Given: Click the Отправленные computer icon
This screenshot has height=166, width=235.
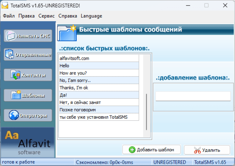Looking at the screenshot, I should tap(10, 54).
